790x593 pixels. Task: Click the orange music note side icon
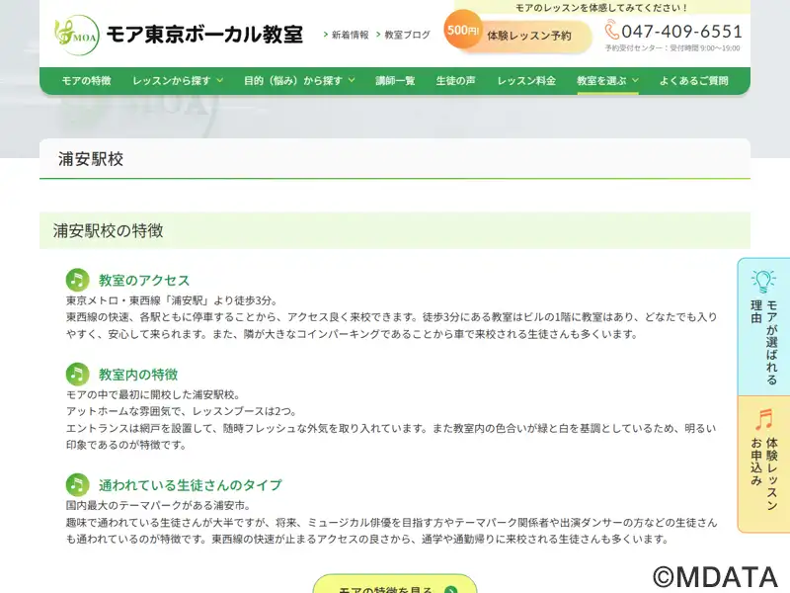point(763,420)
